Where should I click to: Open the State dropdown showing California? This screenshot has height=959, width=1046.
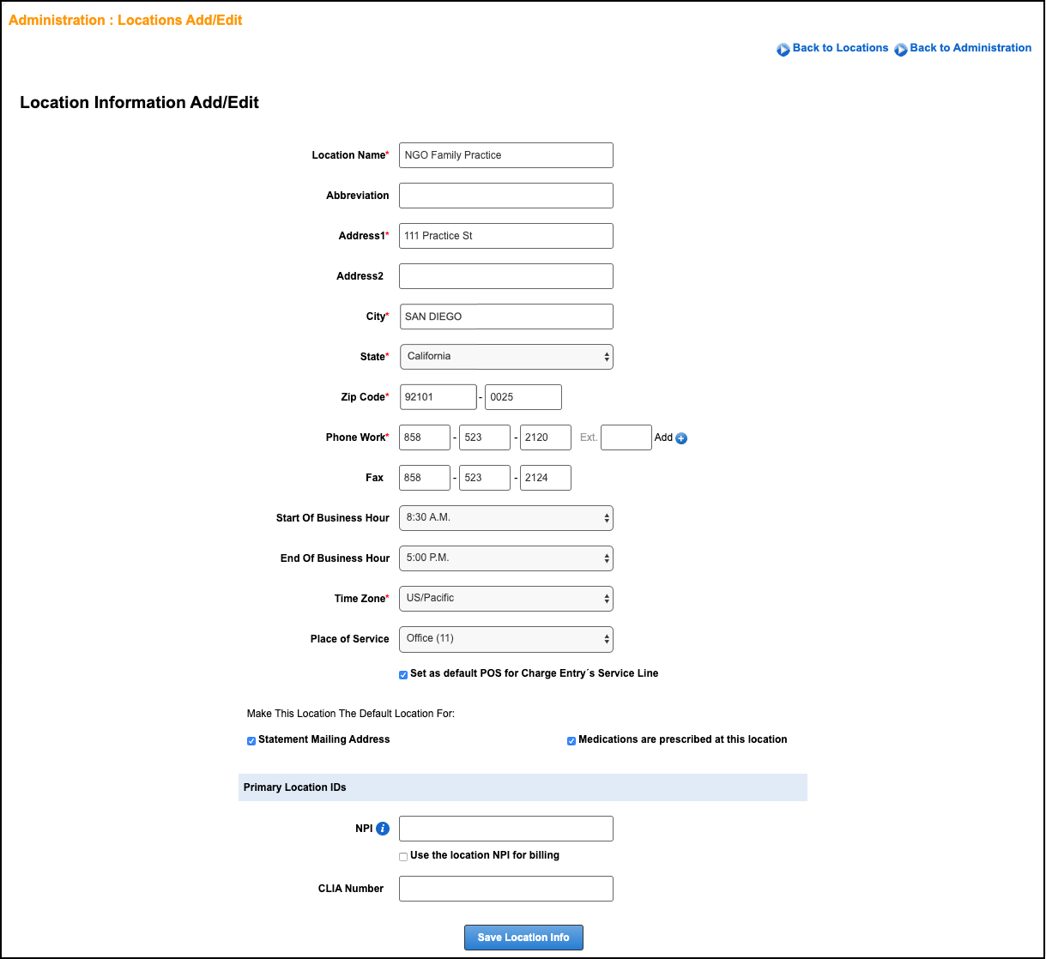tap(506, 357)
